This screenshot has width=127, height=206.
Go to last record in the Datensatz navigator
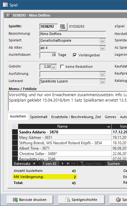[x=68, y=164]
